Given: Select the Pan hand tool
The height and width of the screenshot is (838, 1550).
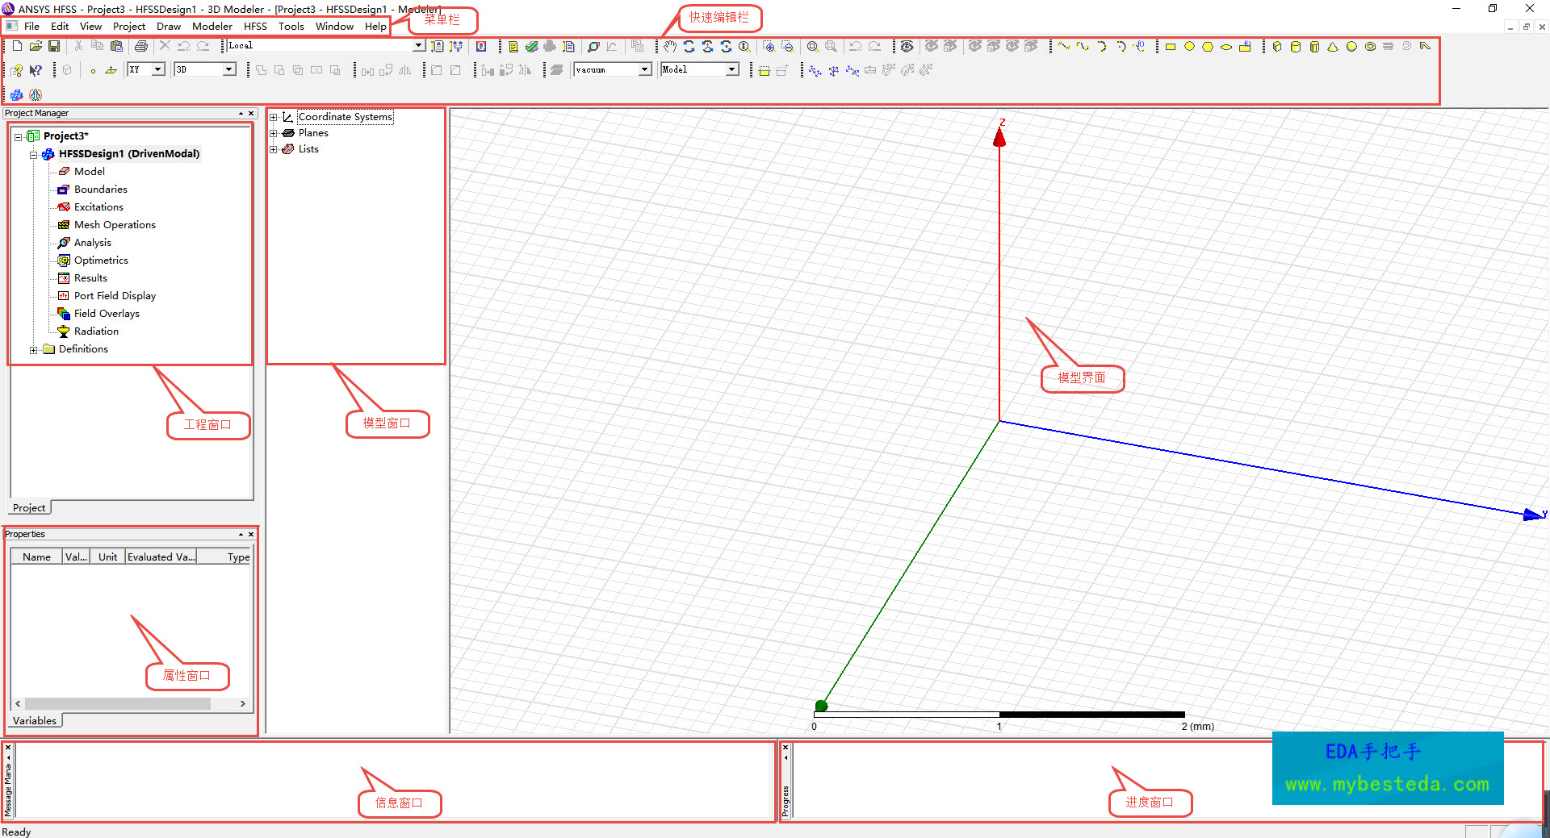Looking at the screenshot, I should 670,47.
